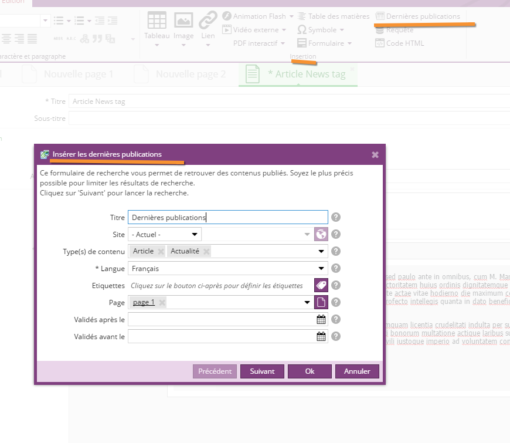Open calendar for Validés après le
510x443 pixels.
pyautogui.click(x=321, y=320)
